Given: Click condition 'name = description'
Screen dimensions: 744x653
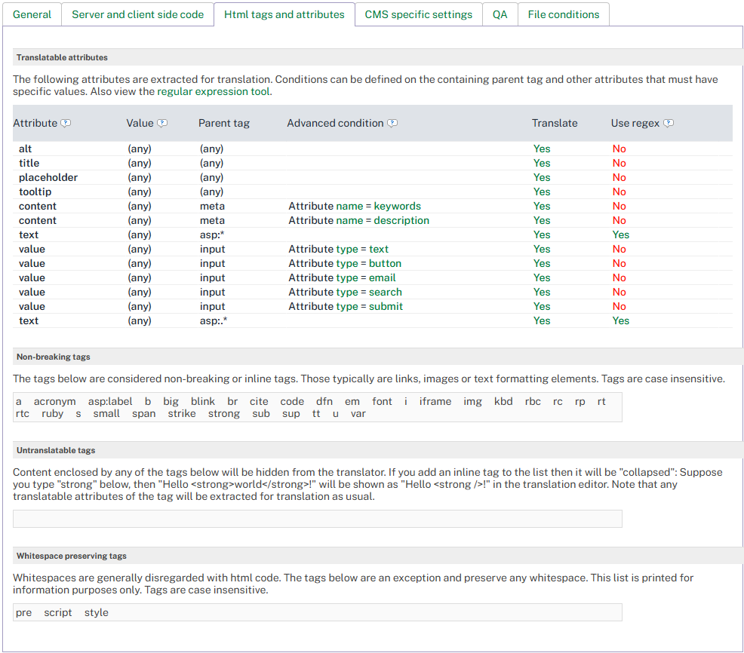Looking at the screenshot, I should [x=382, y=220].
